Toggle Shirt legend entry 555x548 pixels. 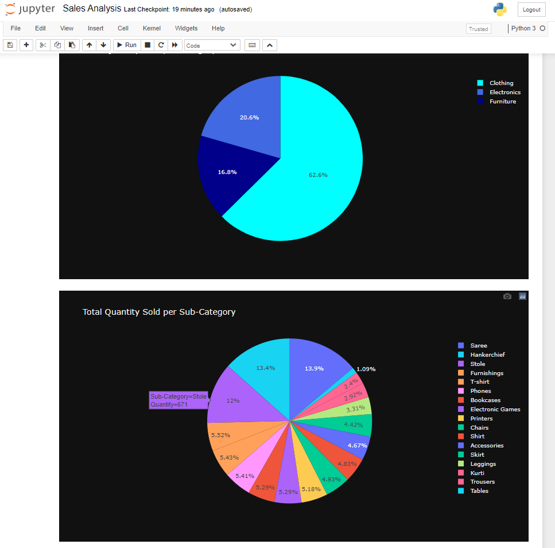tap(471, 436)
